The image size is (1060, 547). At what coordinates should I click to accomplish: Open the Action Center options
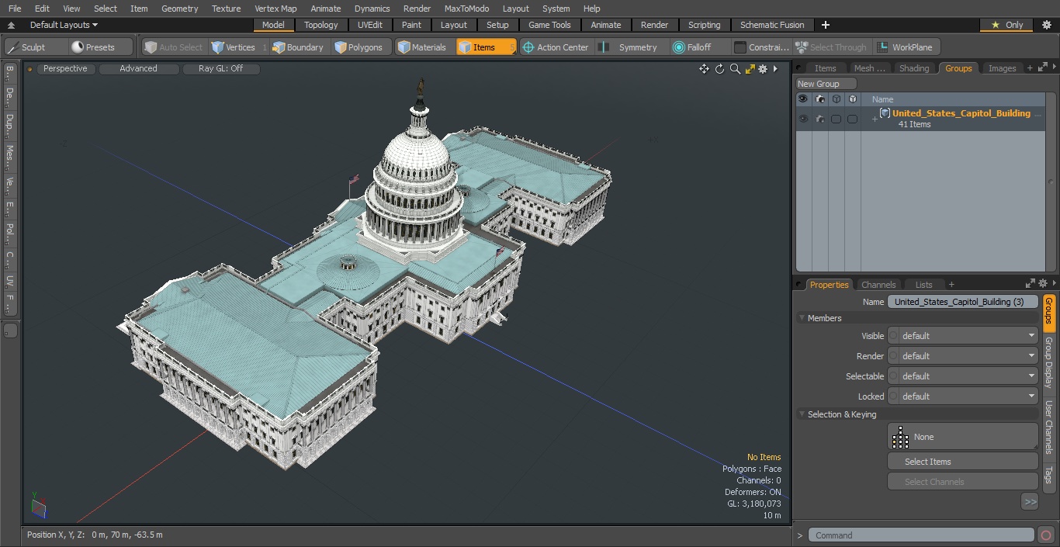pos(555,47)
